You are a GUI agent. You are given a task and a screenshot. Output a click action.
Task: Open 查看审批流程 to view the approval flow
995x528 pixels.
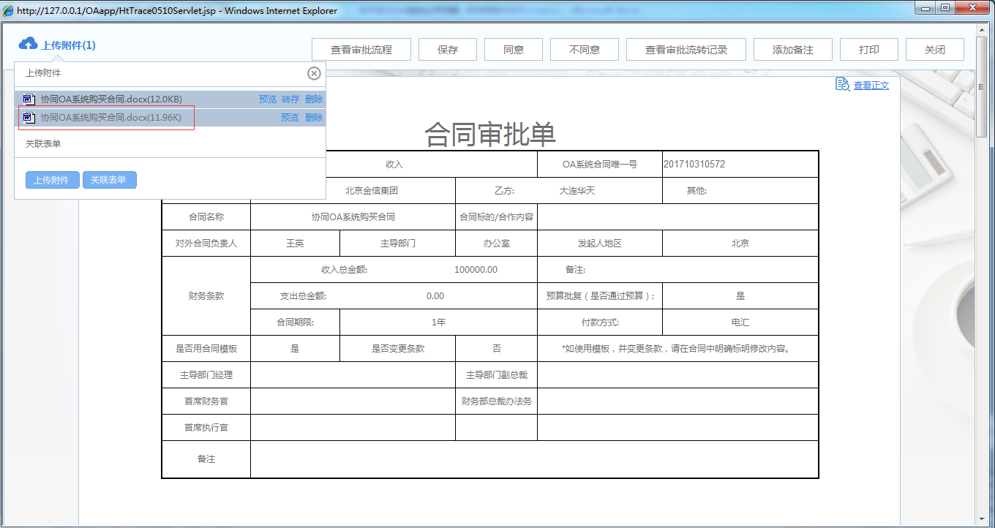(362, 49)
